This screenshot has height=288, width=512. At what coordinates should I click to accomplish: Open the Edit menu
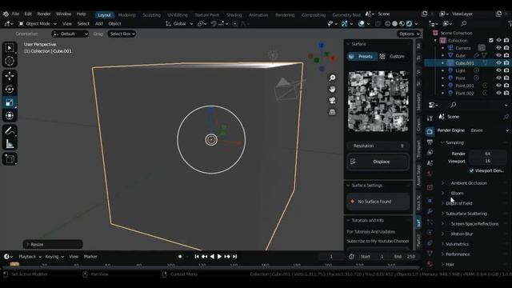[28, 14]
